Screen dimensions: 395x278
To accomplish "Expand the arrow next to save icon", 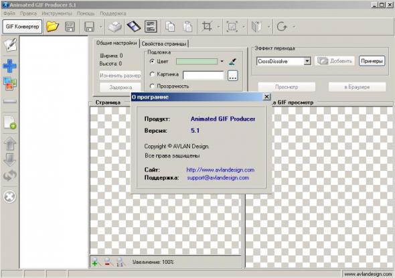I will pyautogui.click(x=100, y=27).
